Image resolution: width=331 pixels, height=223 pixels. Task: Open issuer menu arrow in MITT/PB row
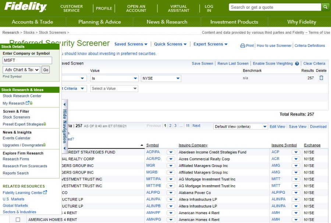(x=296, y=186)
